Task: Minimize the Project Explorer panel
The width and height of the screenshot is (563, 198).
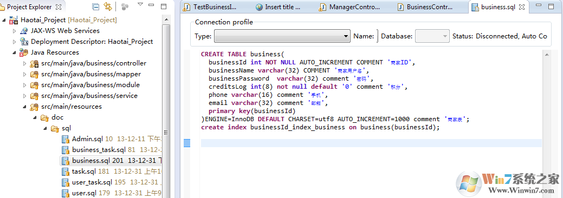Action: click(152, 5)
